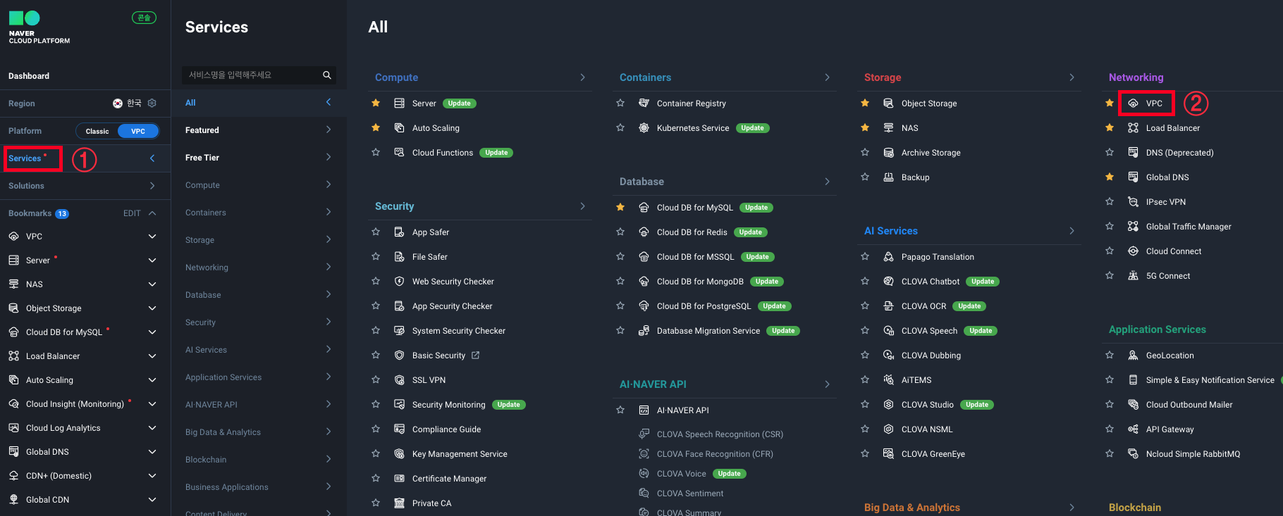1283x516 pixels.
Task: Bookmark Container Registry with its star
Action: (620, 103)
